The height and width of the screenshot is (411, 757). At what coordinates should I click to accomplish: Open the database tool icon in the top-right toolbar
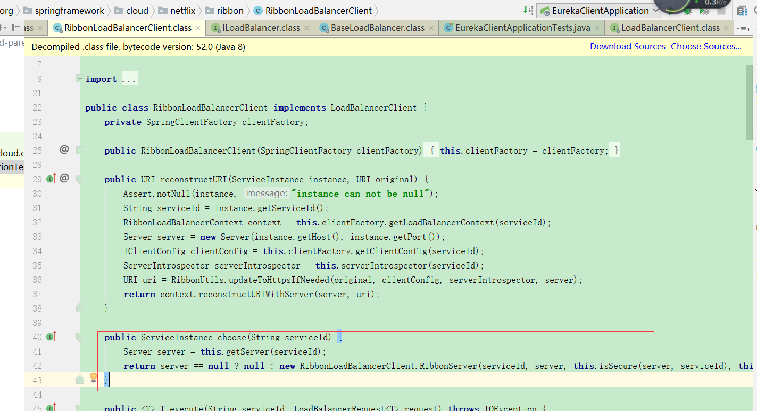click(742, 11)
